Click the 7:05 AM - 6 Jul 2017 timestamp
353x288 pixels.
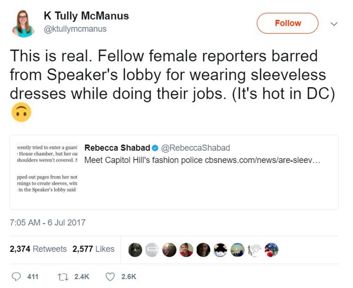click(x=48, y=222)
